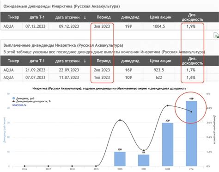Click 'Див. доходность' header in paid dividends table
Screen dimensions: 219x172
[x=192, y=61]
